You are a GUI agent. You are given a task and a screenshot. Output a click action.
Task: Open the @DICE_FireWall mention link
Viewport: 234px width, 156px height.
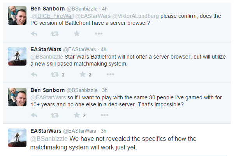(53, 16)
